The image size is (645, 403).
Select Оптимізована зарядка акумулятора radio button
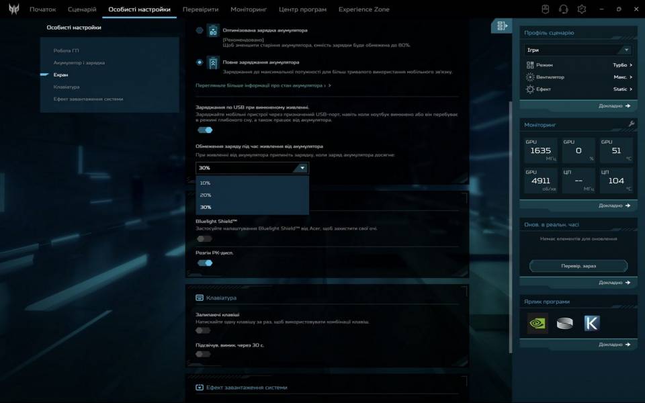pos(200,31)
